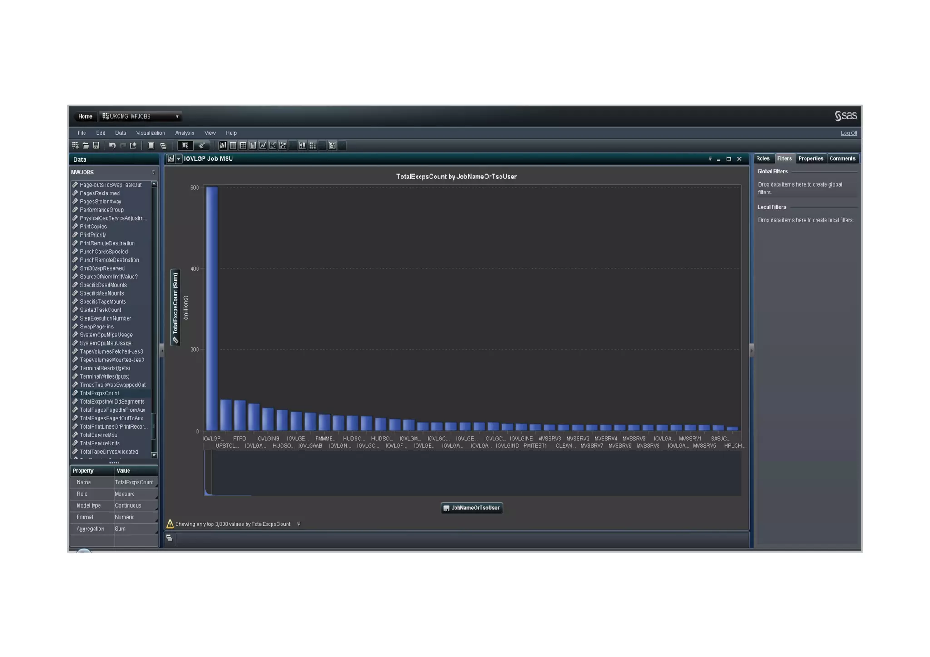Toggle the selection mode pointer tool

(x=184, y=145)
